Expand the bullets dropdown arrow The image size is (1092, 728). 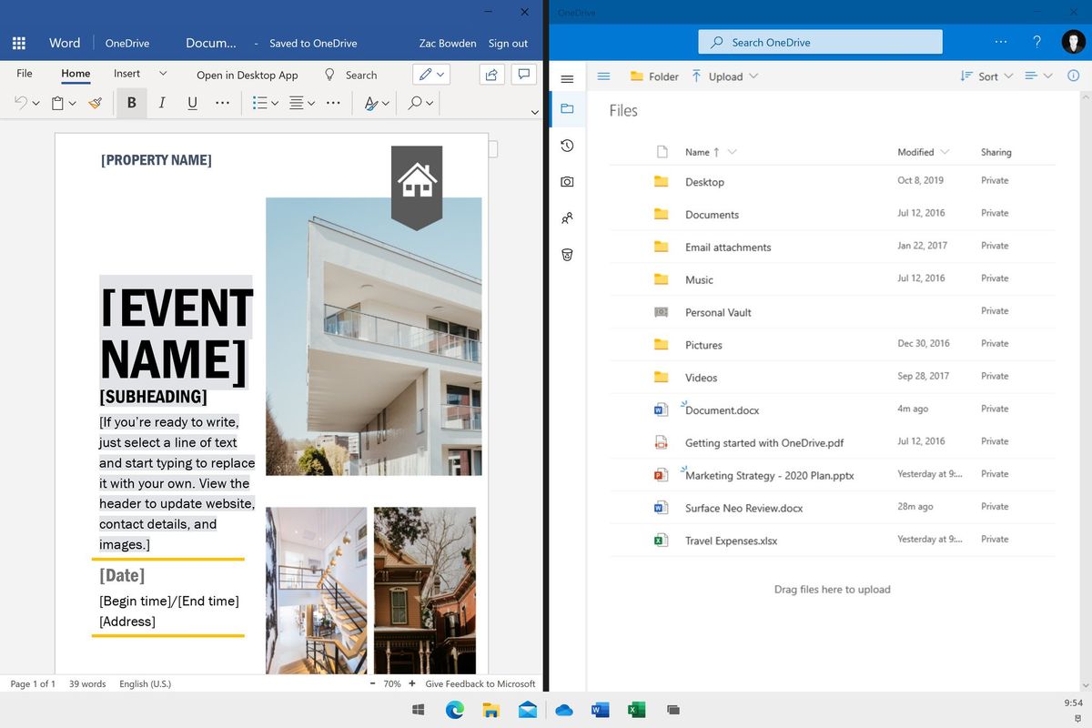(x=275, y=104)
